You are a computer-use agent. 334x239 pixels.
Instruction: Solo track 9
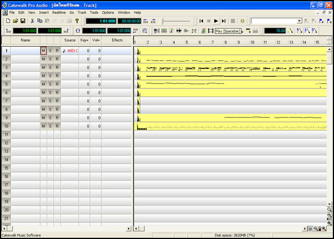tap(50, 118)
